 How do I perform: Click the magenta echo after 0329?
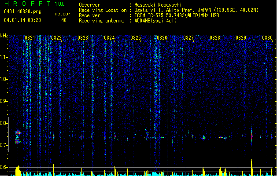(252, 136)
